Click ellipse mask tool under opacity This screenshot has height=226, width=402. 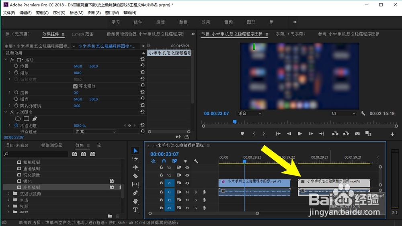tap(18, 119)
